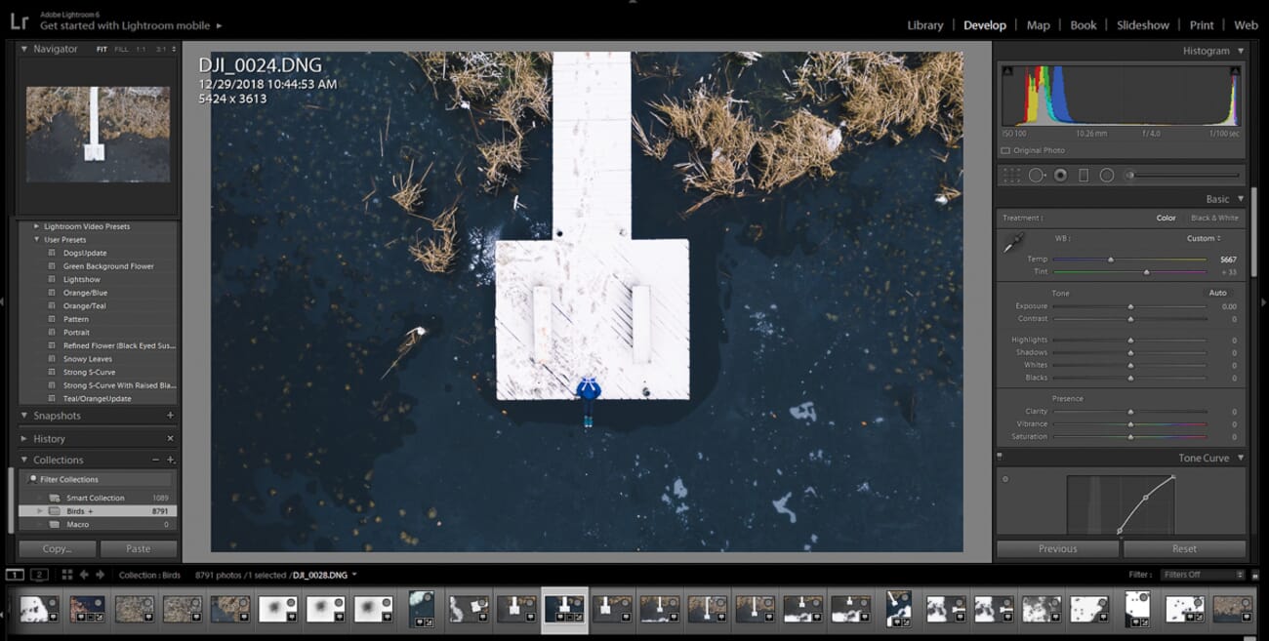Switch treatment to Black & White
The width and height of the screenshot is (1269, 641).
tap(1213, 218)
